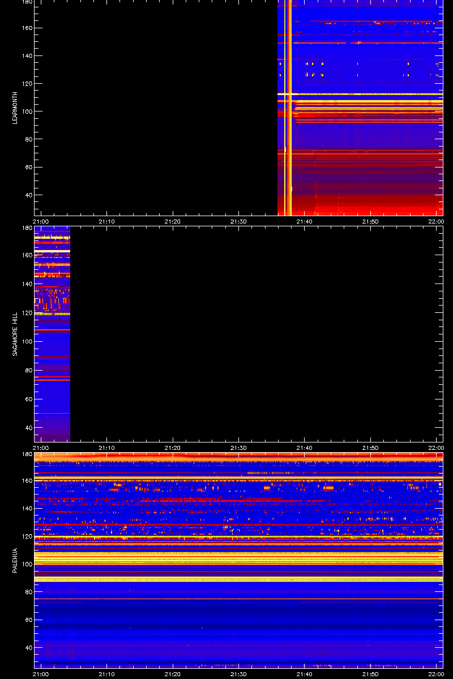This screenshot has width=453, height=679.
Task: Click 21:10 below the Learmonth panel
Action: click(107, 221)
